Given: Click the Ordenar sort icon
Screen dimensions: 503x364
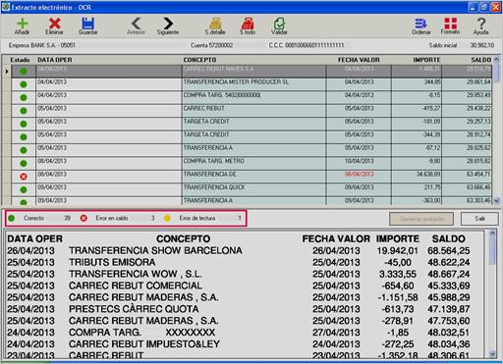Looking at the screenshot, I should click(x=421, y=24).
